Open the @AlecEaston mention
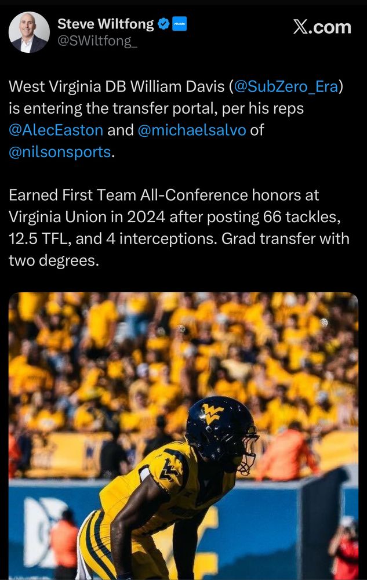 click(x=56, y=130)
